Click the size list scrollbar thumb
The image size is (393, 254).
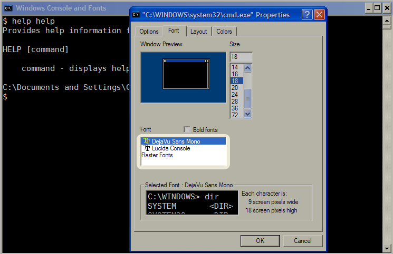click(247, 99)
